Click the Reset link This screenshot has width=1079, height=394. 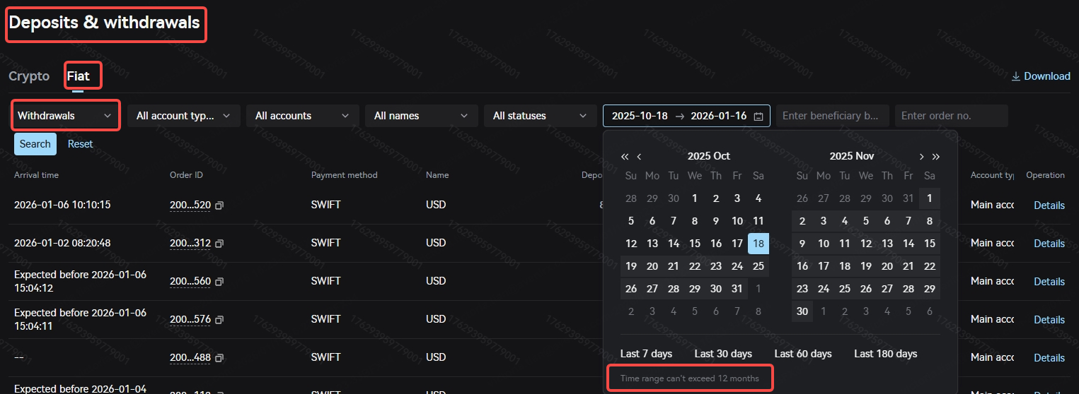(80, 144)
